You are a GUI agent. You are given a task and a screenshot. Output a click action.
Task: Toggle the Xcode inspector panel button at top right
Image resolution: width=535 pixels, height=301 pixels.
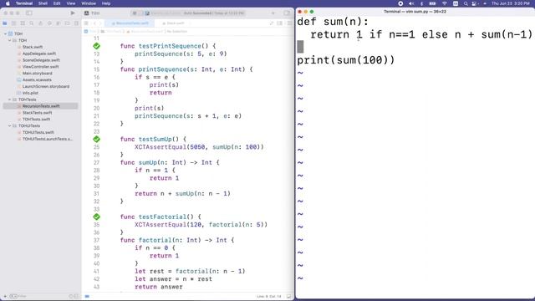(287, 13)
